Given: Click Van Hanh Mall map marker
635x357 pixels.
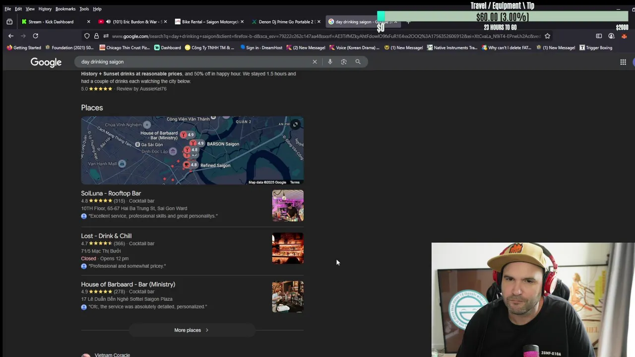Looking at the screenshot, I should pos(122,164).
